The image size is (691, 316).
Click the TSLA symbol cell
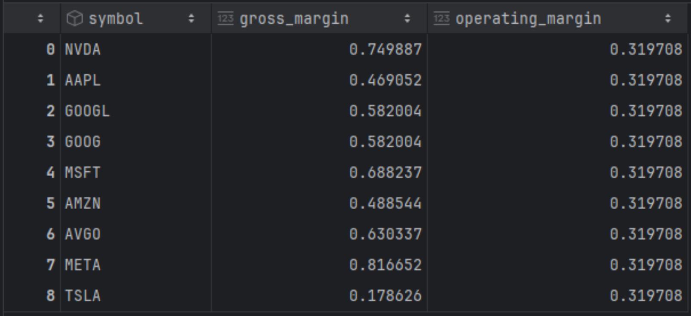tap(83, 295)
